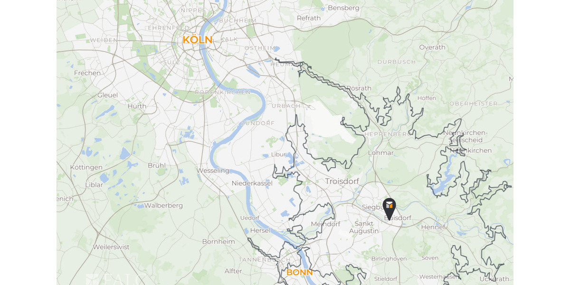Click the Bensberg label at the top

[x=343, y=8]
